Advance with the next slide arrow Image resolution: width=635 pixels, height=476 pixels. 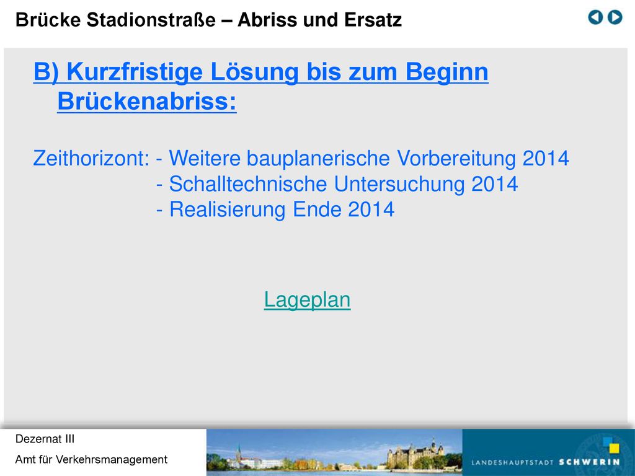point(615,17)
